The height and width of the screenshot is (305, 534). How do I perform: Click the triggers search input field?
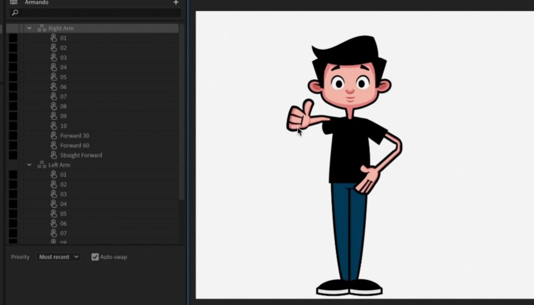95,13
